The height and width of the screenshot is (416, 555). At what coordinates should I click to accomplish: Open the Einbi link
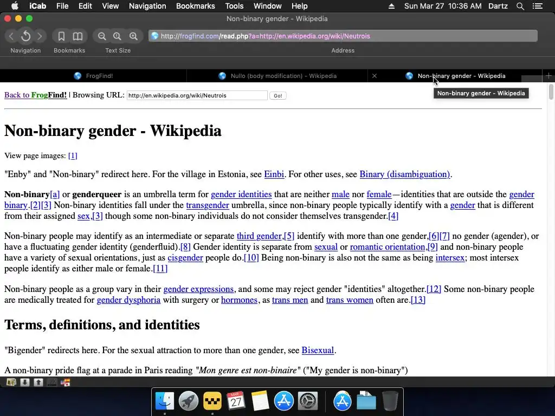coord(274,174)
